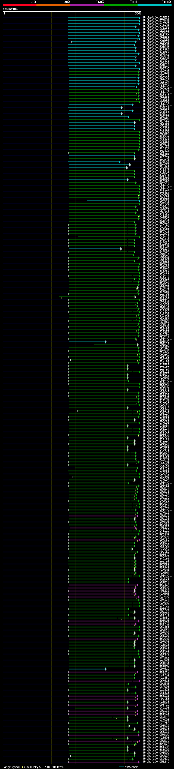The width and height of the screenshot is (174, 769).
Task: Select hit label UniRef100_C5Z245
Action: click(x=156, y=762)
